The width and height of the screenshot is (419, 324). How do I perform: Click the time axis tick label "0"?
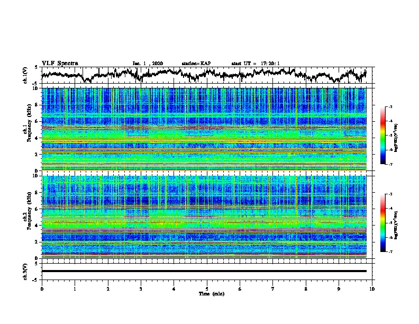(x=42, y=289)
